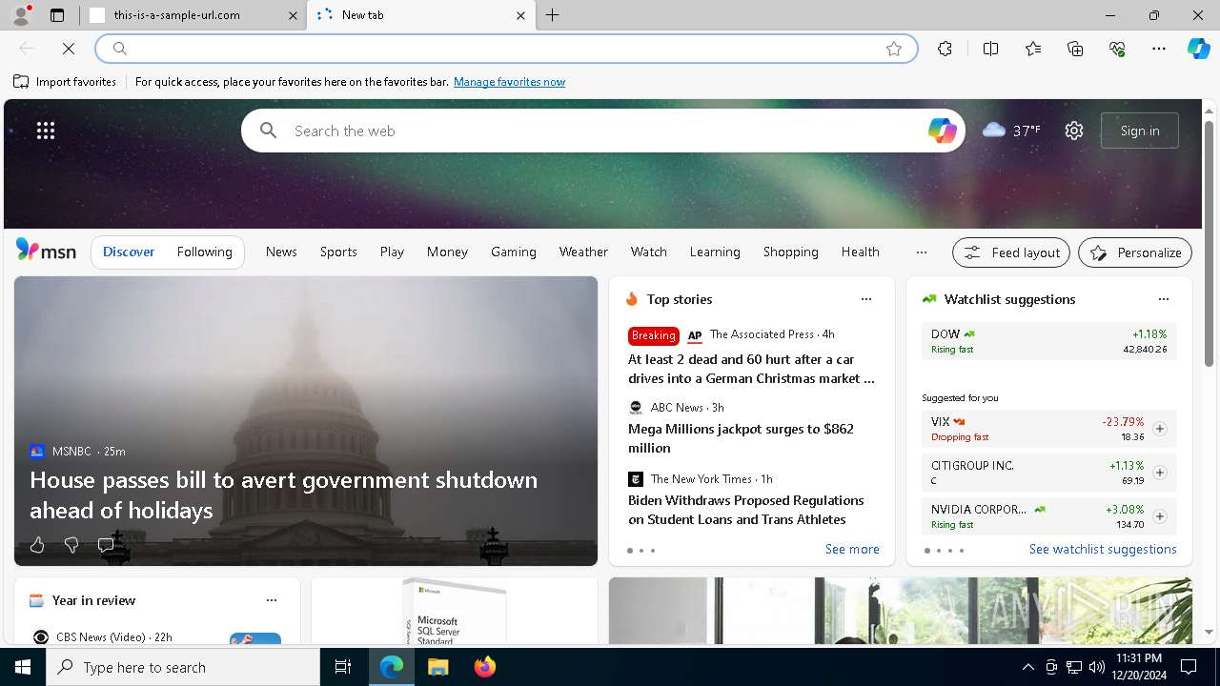This screenshot has width=1220, height=686.
Task: Dislike the House passes bill story
Action: [71, 545]
